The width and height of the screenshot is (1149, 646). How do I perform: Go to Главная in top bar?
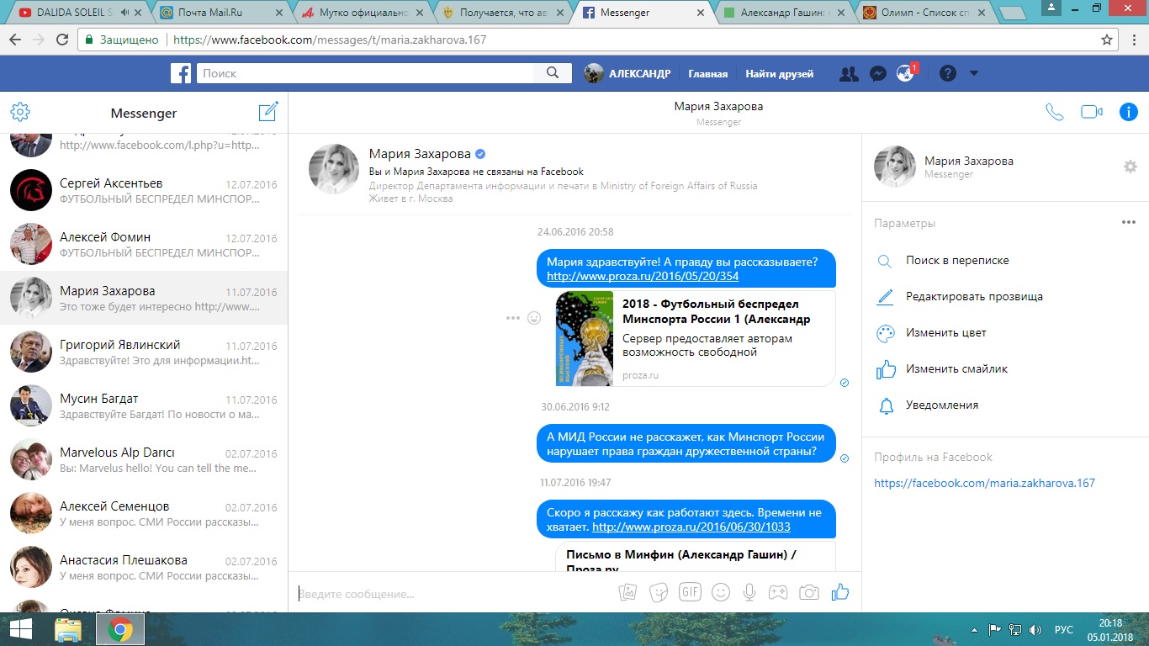point(707,74)
